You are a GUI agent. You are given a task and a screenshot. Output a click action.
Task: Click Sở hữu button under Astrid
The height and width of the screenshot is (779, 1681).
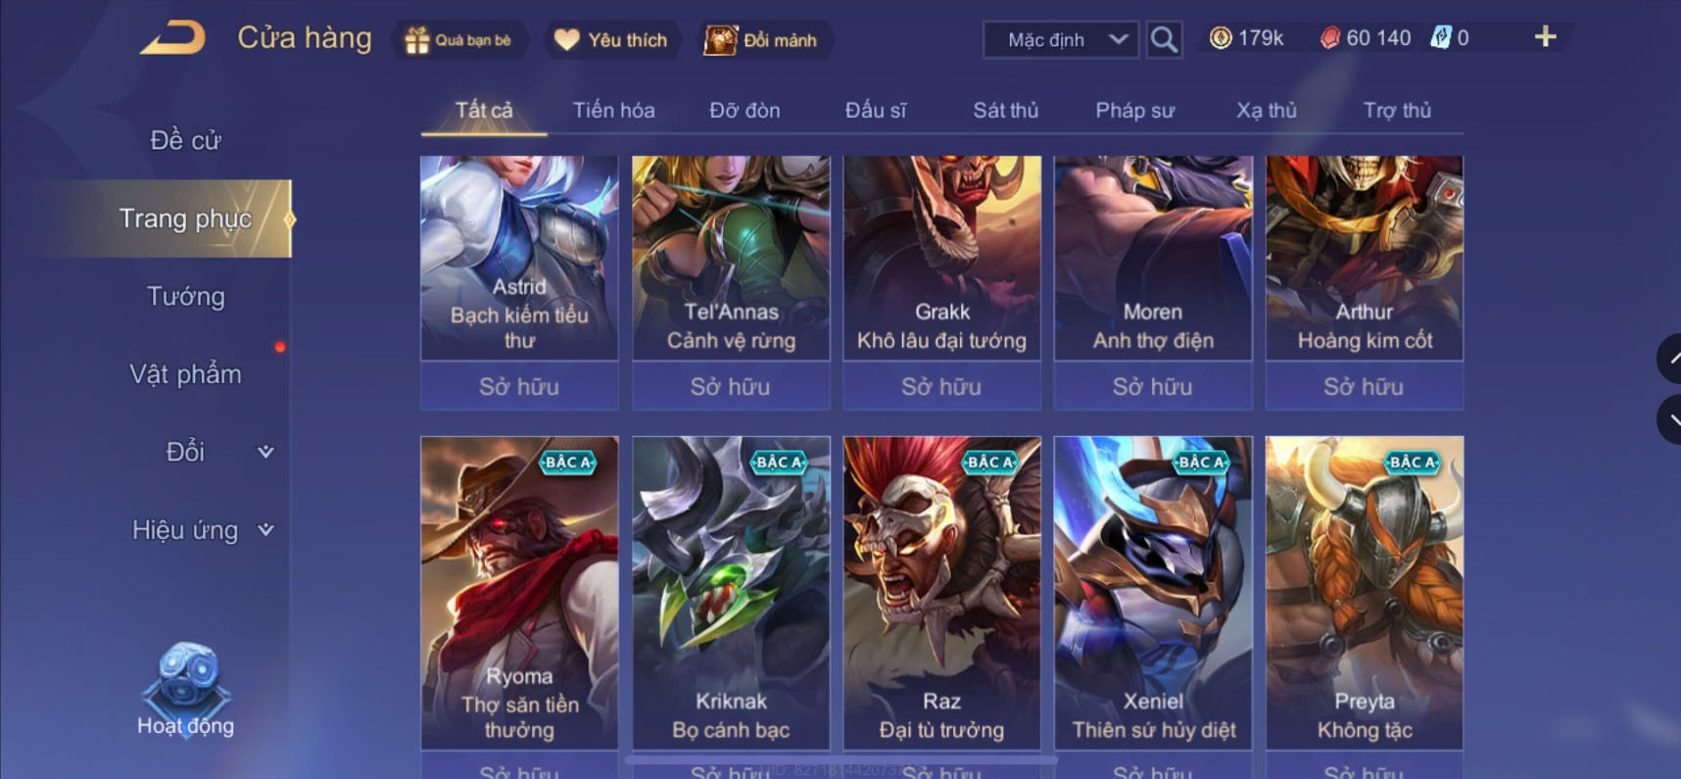(519, 386)
